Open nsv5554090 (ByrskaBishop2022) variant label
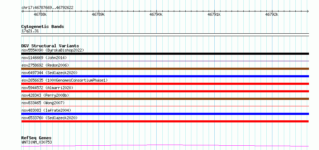Screen dimensions: 319x150 [53, 50]
